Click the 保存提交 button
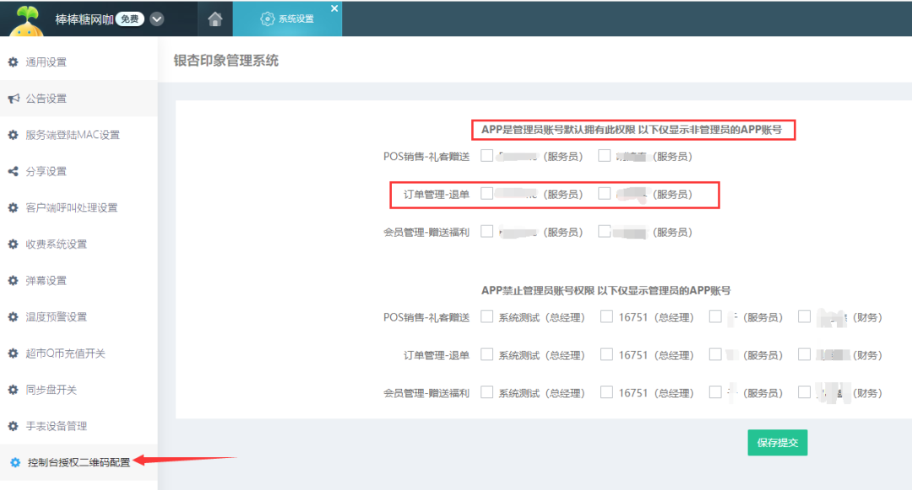The height and width of the screenshot is (490, 912). coord(777,443)
